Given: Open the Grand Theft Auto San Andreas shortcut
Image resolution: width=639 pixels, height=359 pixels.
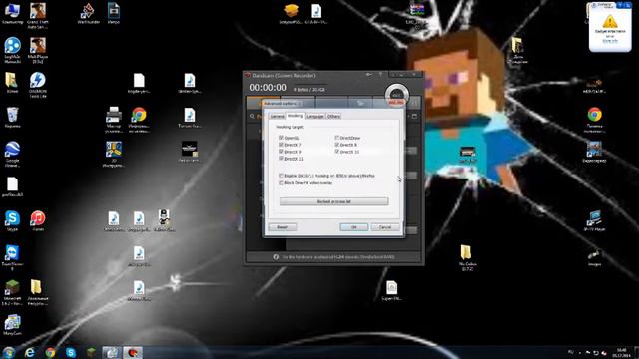Looking at the screenshot, I should click(38, 16).
